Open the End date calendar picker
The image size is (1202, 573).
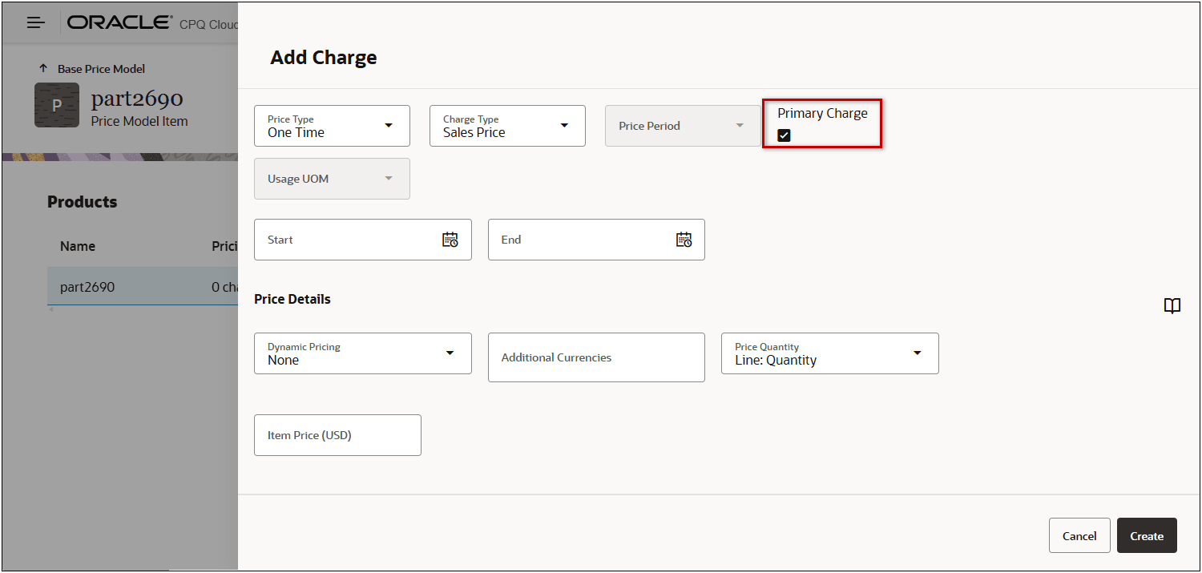tap(684, 240)
